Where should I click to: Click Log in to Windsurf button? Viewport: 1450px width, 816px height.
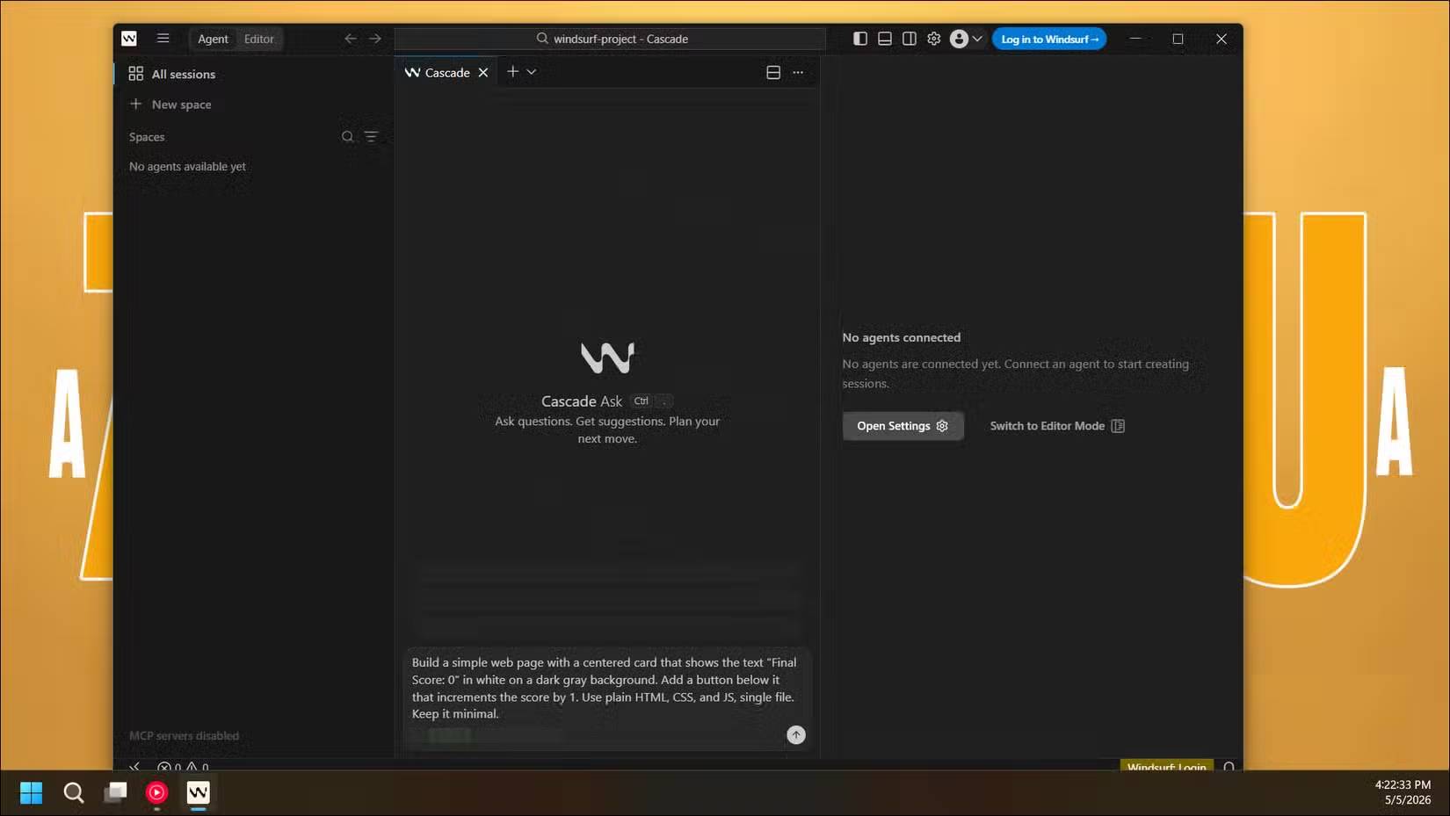1049,39
